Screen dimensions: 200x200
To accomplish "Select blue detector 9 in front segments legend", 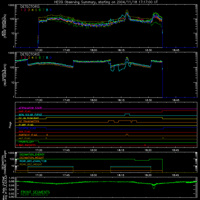I will tap(51, 10).
